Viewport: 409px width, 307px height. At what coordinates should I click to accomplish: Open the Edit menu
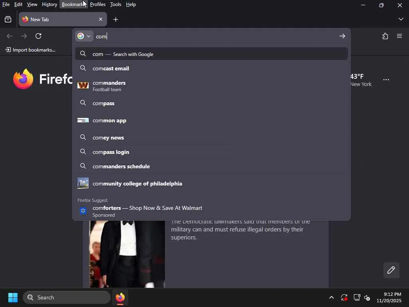[x=18, y=4]
